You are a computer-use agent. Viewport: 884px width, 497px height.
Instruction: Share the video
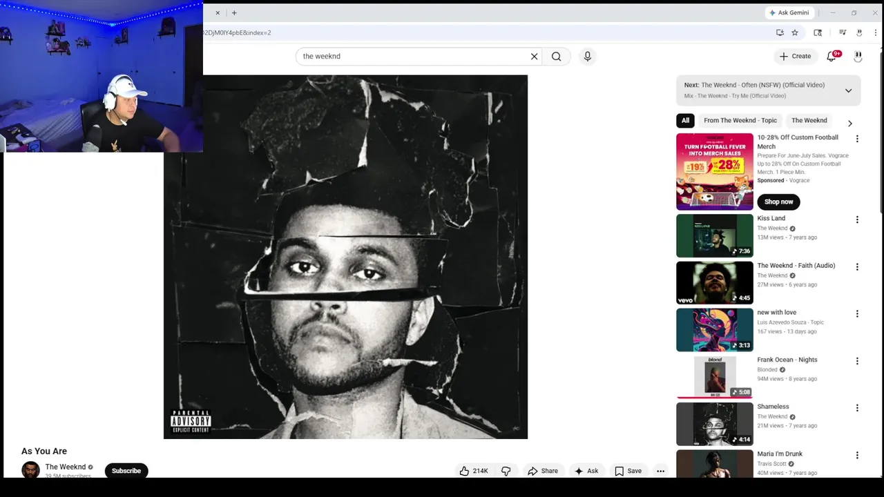click(543, 471)
